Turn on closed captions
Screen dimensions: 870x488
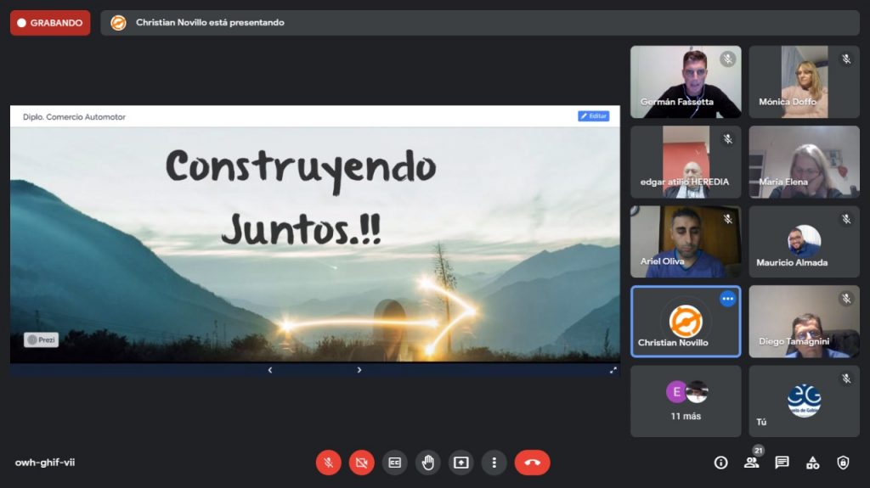394,463
